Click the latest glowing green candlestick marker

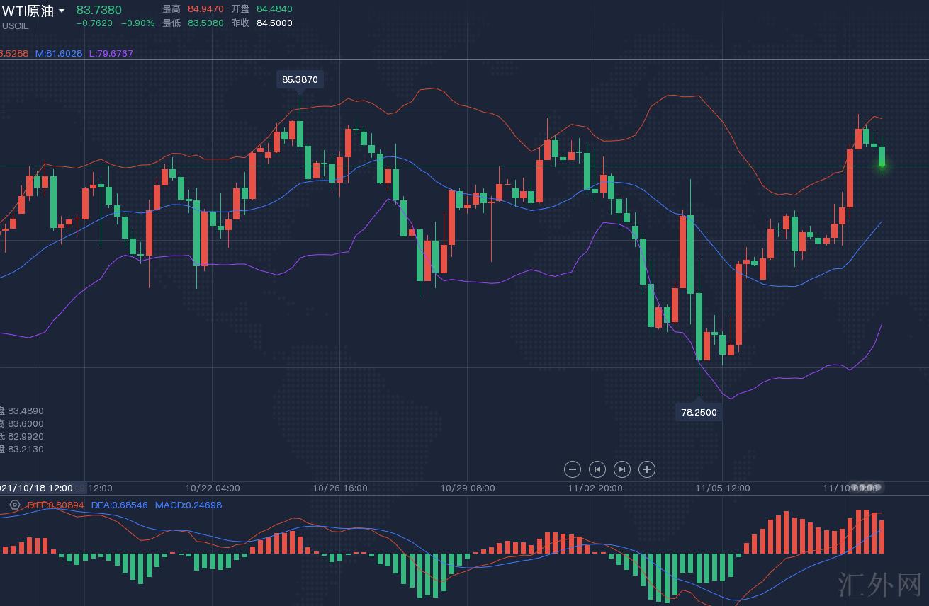882,166
